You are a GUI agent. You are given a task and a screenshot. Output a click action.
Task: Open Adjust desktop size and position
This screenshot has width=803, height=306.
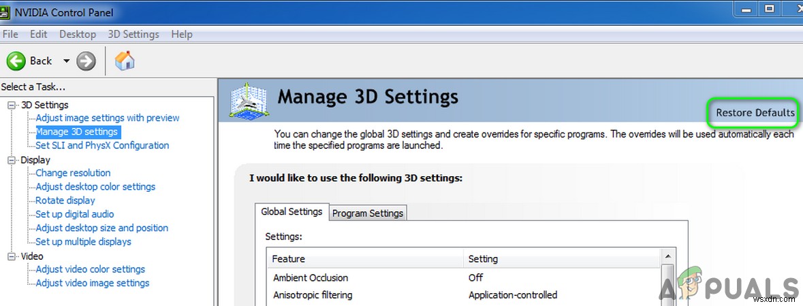pos(102,228)
